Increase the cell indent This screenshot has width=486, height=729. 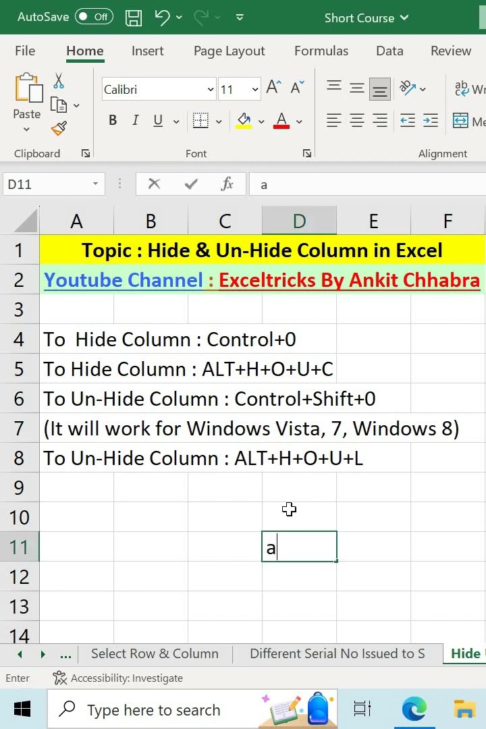point(430,121)
